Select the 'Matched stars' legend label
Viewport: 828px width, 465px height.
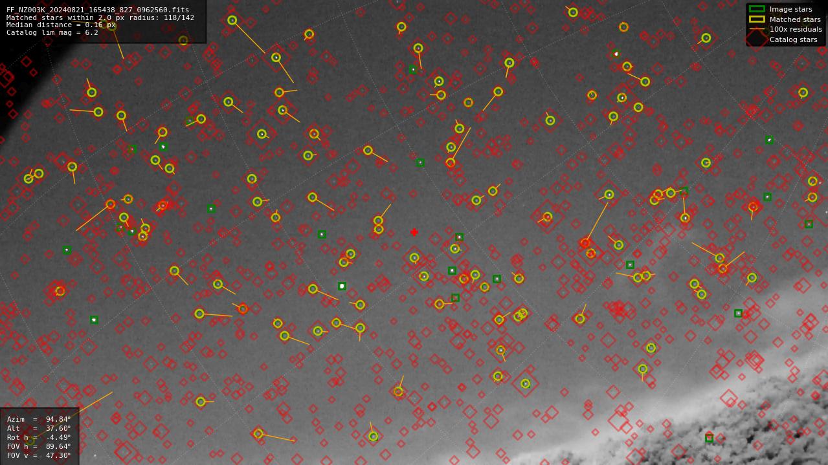click(x=795, y=19)
